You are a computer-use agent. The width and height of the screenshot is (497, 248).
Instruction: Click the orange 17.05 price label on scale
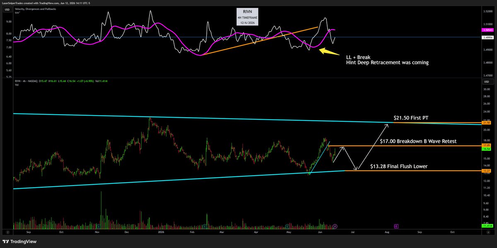[487, 146]
